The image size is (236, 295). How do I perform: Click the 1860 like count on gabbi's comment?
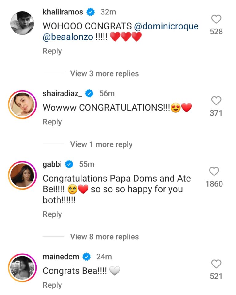(x=214, y=184)
